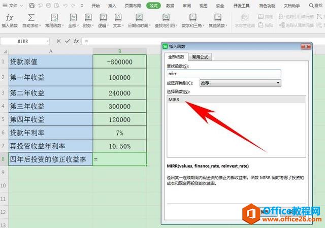Open the 查找与引用 lookup functions icon
This screenshot has height=228, width=325.
click(x=166, y=18)
